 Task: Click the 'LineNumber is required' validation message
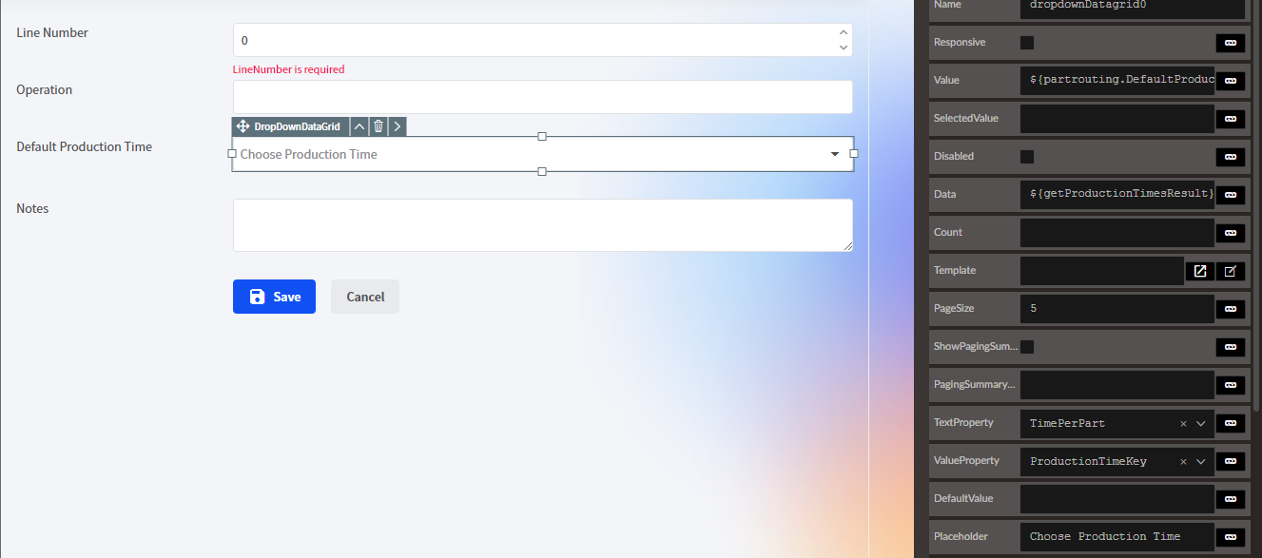[289, 69]
